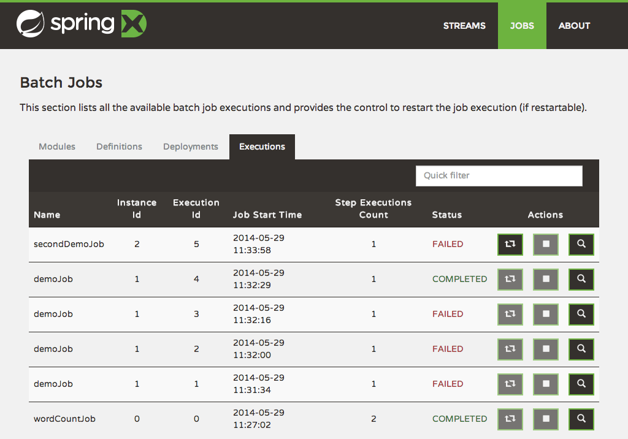628x439 pixels.
Task: View details of secondDemoJob execution
Action: point(581,244)
